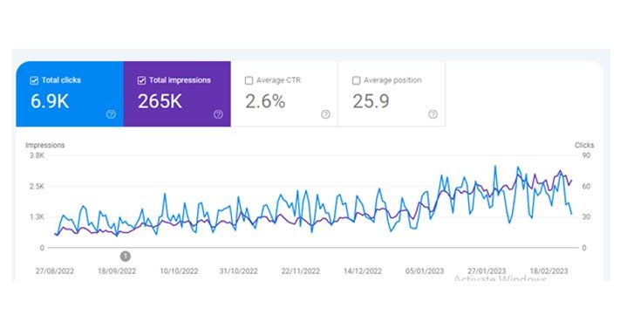
Task: Click the Total clicks card label
Action: pos(61,80)
